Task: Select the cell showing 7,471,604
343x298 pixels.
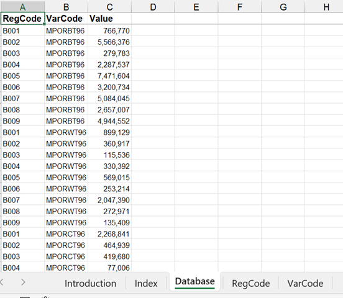Action: 109,76
